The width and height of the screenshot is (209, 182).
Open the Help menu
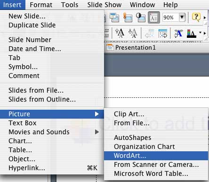click(170, 5)
